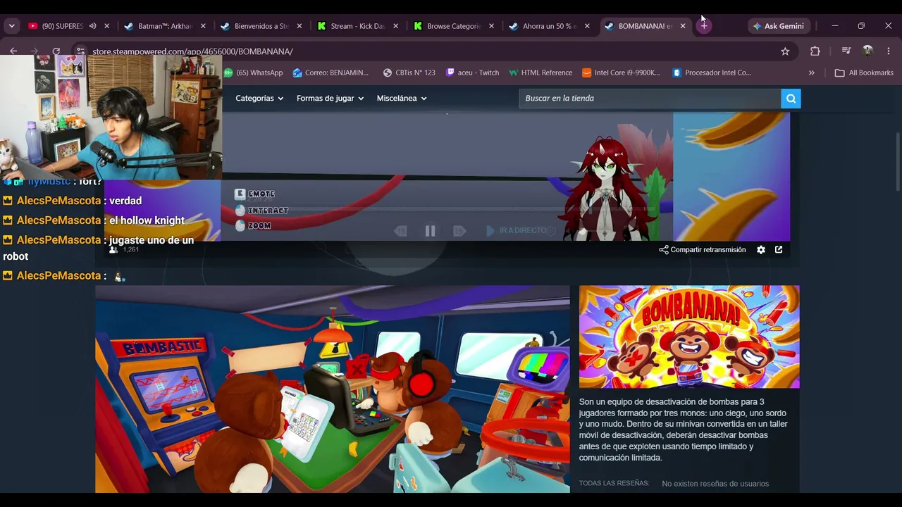Switch to the Ahorra un 50 % tab

click(549, 26)
